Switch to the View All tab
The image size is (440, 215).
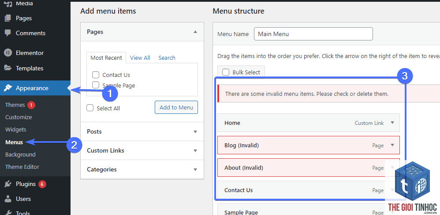[x=140, y=58]
